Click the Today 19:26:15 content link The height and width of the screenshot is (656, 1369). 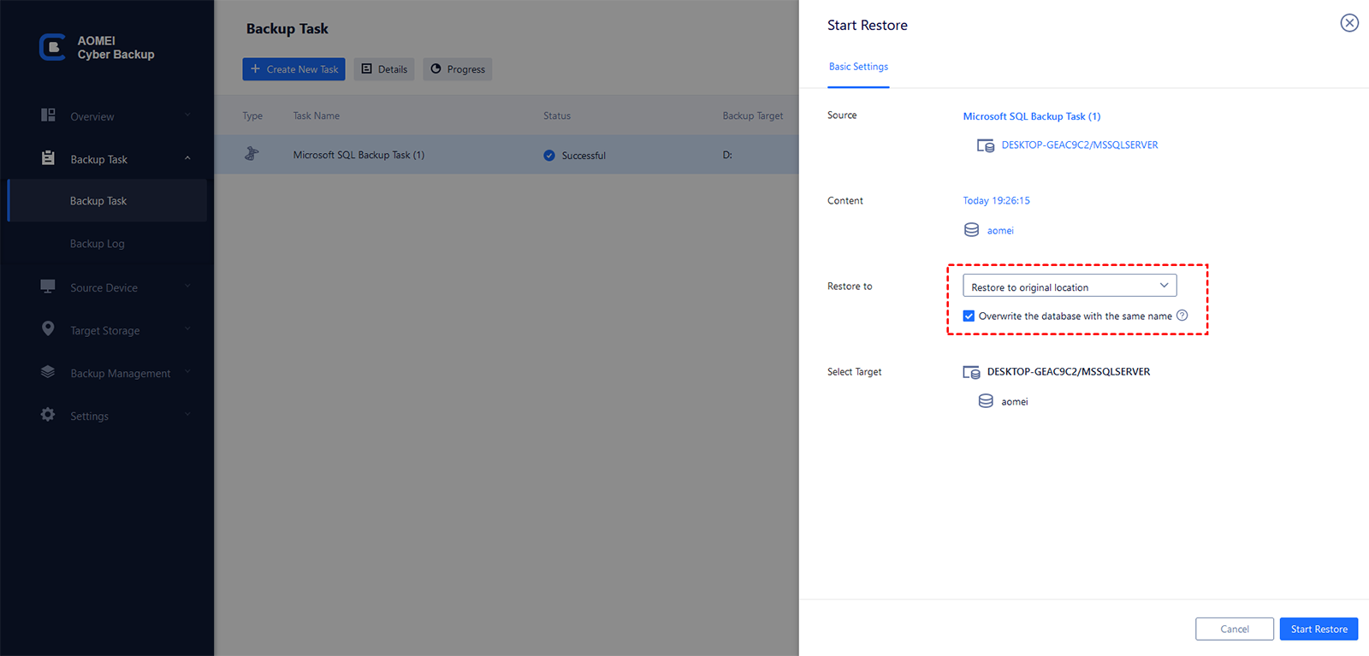[997, 201]
